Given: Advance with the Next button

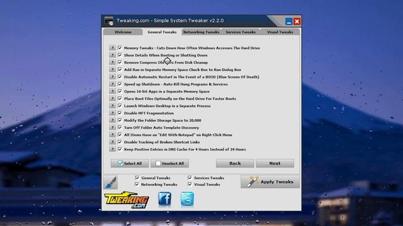Looking at the screenshot, I should tap(275, 163).
